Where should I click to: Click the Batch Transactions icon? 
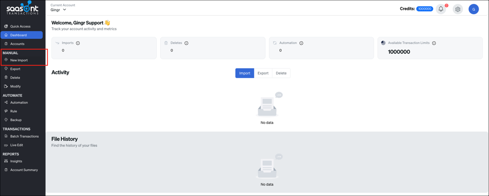tap(6, 136)
